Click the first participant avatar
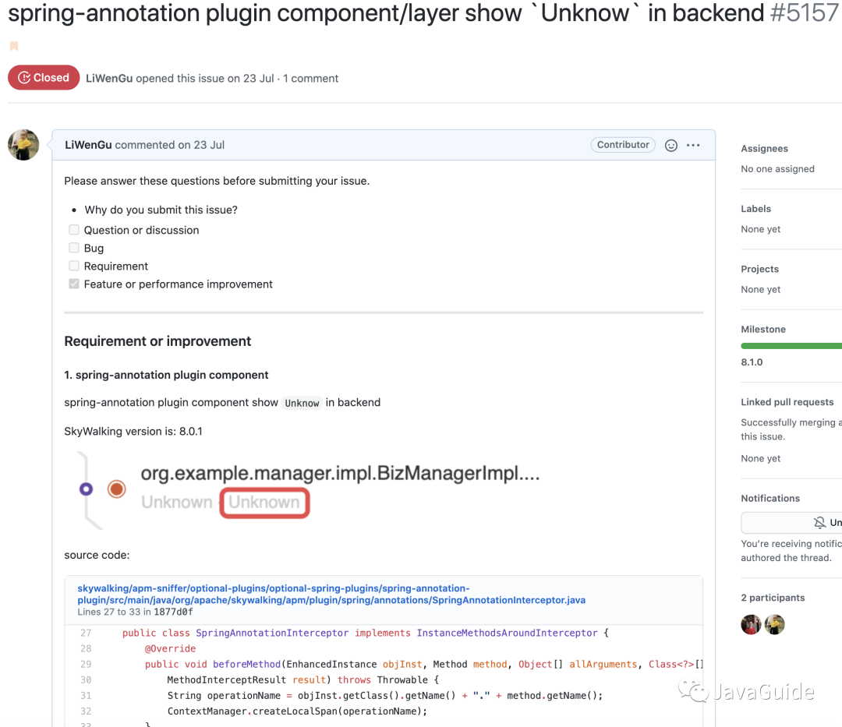The height and width of the screenshot is (727, 842). point(751,624)
